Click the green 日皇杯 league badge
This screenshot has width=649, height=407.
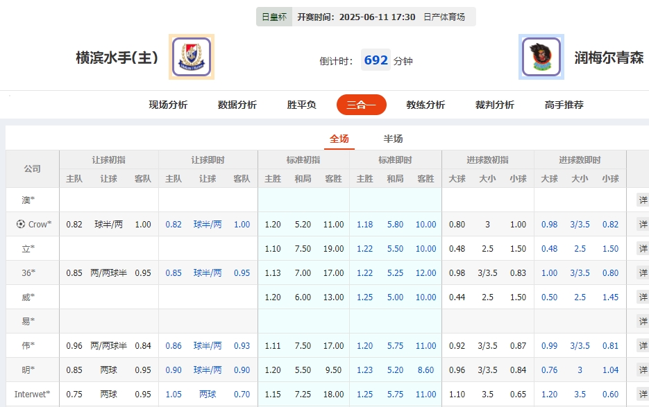pos(274,15)
